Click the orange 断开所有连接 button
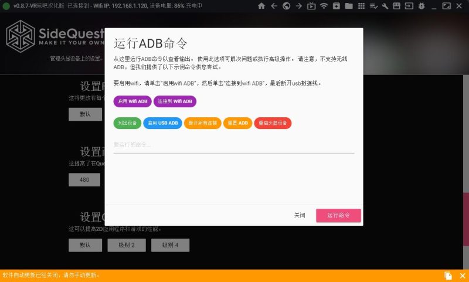 202,123
